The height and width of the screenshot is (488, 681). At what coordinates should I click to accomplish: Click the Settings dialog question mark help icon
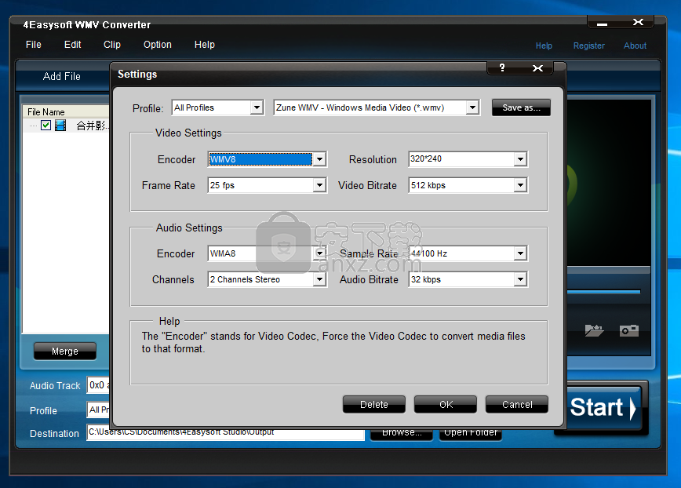point(502,67)
